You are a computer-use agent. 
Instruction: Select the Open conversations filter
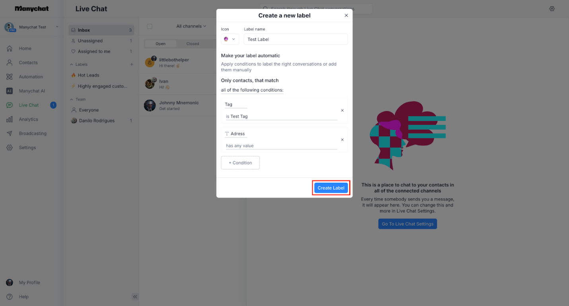(160, 43)
